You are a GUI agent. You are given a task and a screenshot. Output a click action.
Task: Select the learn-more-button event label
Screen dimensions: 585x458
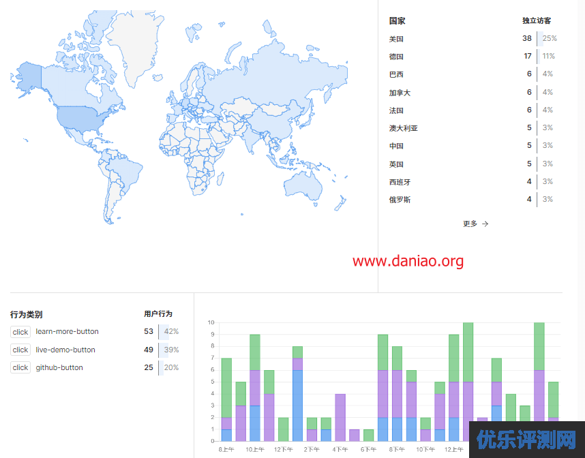(x=67, y=331)
